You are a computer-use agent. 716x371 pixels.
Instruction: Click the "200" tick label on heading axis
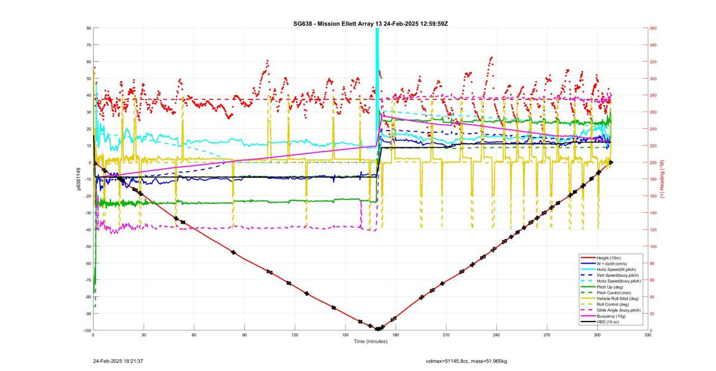(x=653, y=162)
